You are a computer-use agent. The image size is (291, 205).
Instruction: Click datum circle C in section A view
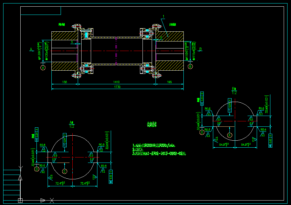(x=64, y=171)
